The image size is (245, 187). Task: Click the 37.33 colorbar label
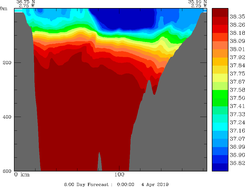tap(237, 114)
